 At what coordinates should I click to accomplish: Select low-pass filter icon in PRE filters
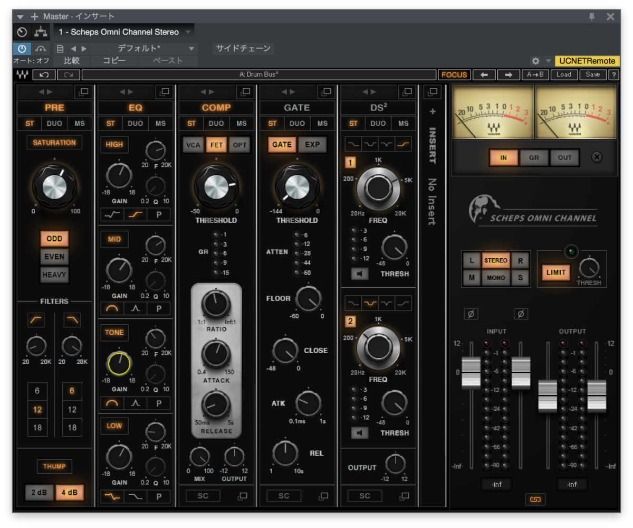72,319
